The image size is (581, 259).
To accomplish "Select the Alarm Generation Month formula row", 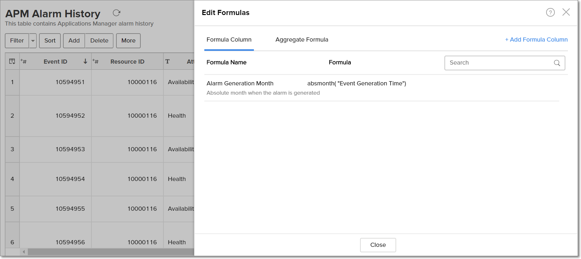I will point(240,83).
